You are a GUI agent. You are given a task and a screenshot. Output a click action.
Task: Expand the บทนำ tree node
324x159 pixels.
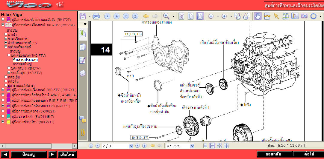pyautogui.click(x=6, y=34)
